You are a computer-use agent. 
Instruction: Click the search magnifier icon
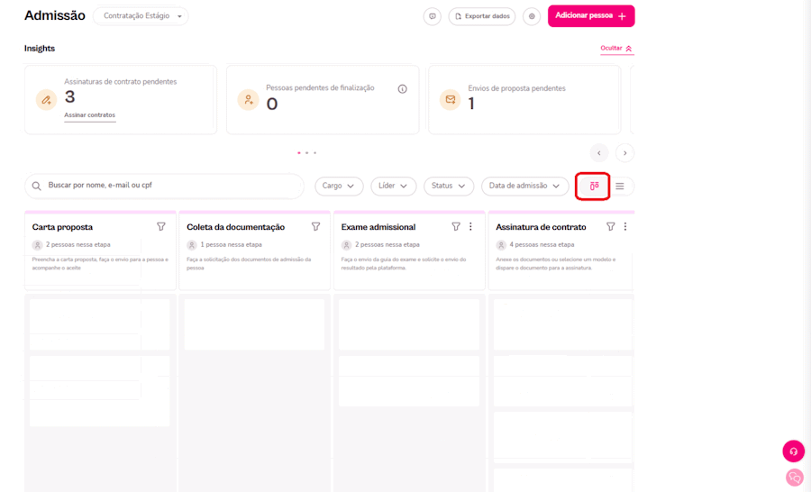coord(36,186)
